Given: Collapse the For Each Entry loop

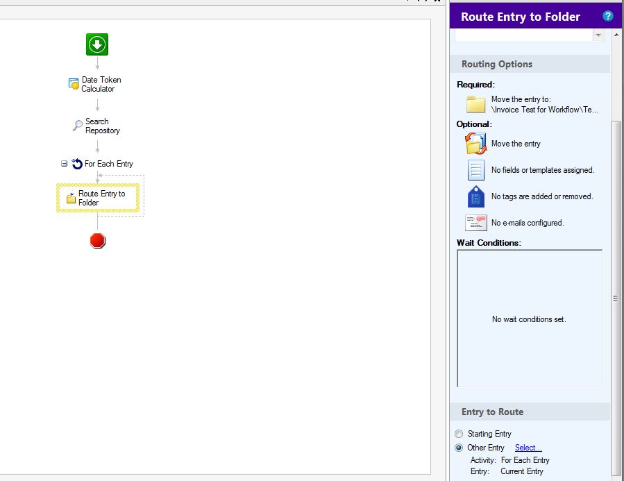Looking at the screenshot, I should 64,164.
